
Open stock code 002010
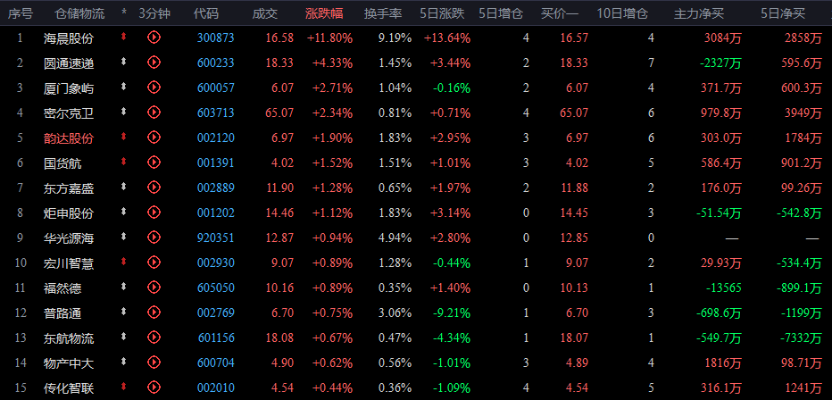click(215, 387)
